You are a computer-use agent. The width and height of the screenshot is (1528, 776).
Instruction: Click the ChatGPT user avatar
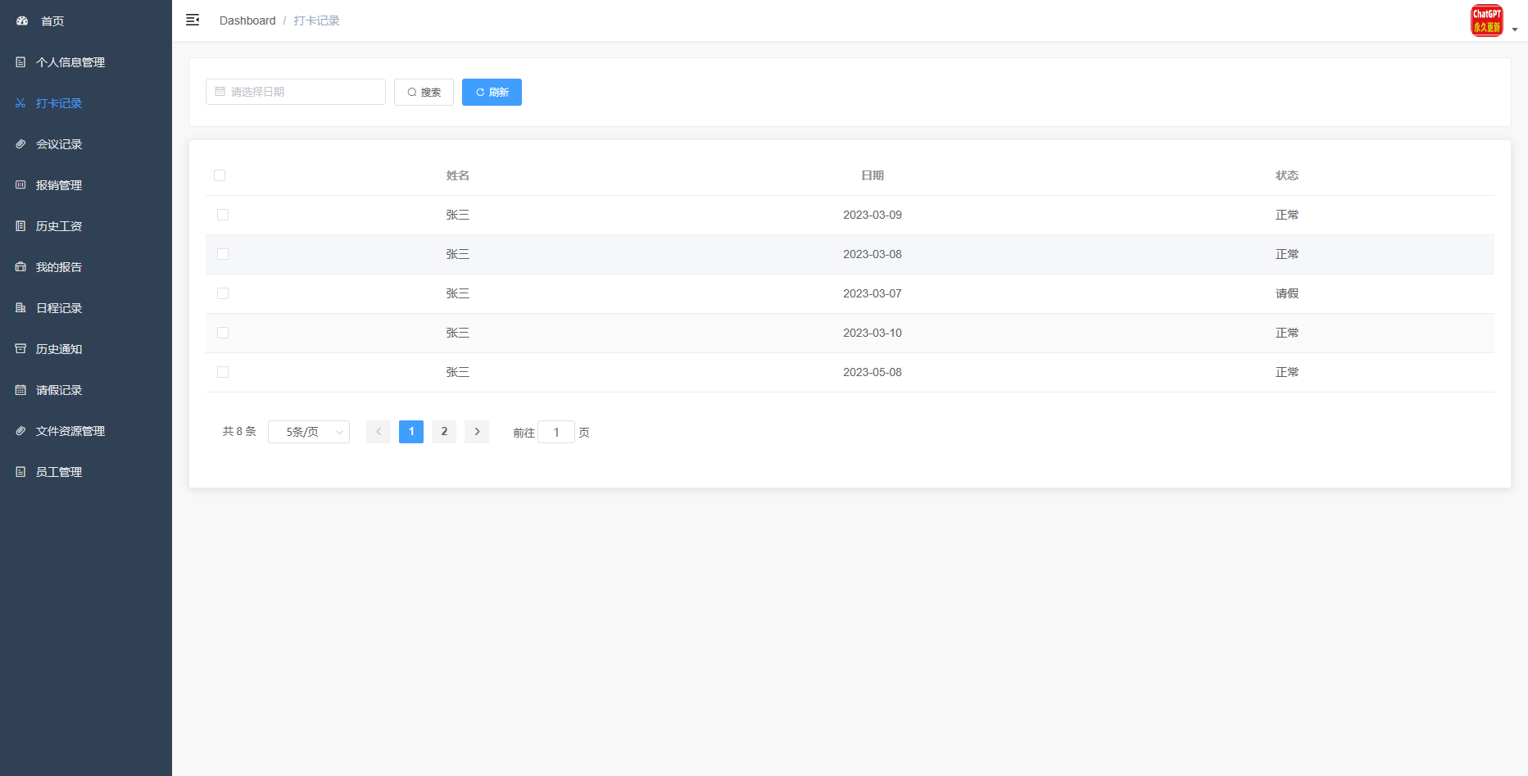1486,20
